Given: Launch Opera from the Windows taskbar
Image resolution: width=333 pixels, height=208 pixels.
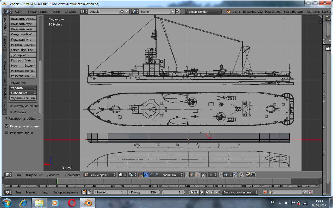Looking at the screenshot, I should point(72,203).
